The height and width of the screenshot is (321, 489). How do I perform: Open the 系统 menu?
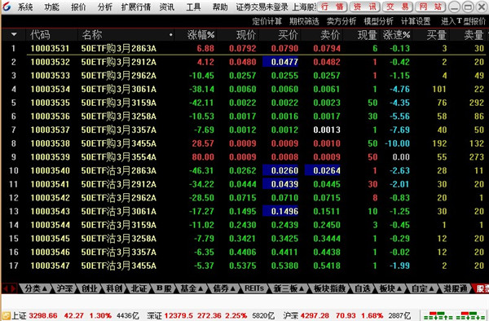click(x=25, y=7)
